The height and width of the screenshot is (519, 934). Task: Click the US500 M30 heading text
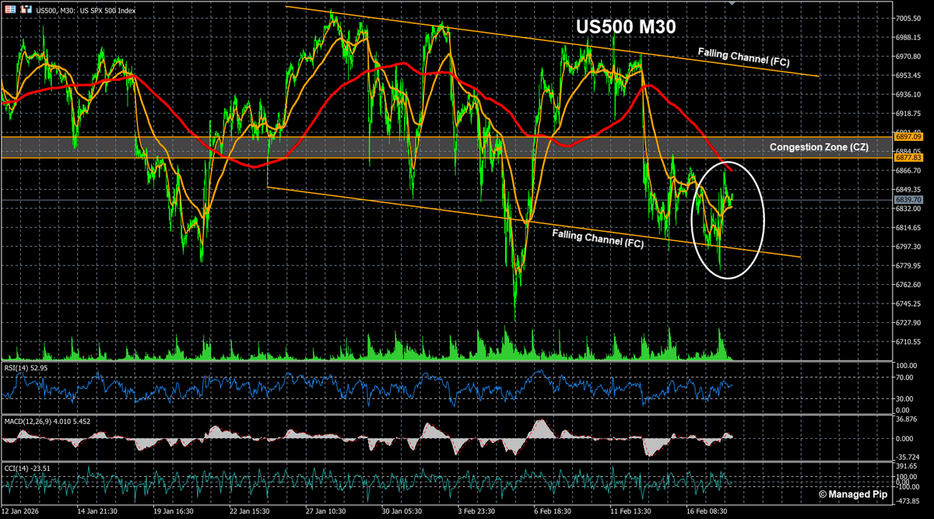(626, 26)
